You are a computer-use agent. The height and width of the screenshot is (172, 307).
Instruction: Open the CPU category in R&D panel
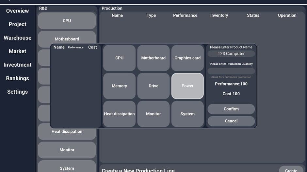(67, 21)
